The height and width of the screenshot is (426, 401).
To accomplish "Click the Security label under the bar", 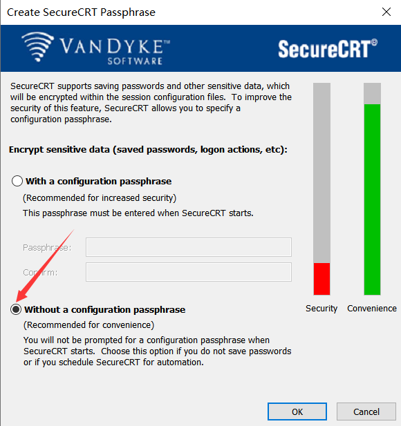I will (321, 309).
